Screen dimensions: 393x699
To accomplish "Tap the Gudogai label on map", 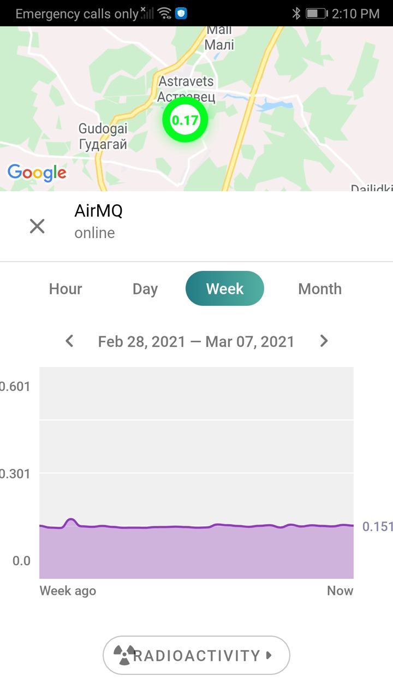I will 103,137.
